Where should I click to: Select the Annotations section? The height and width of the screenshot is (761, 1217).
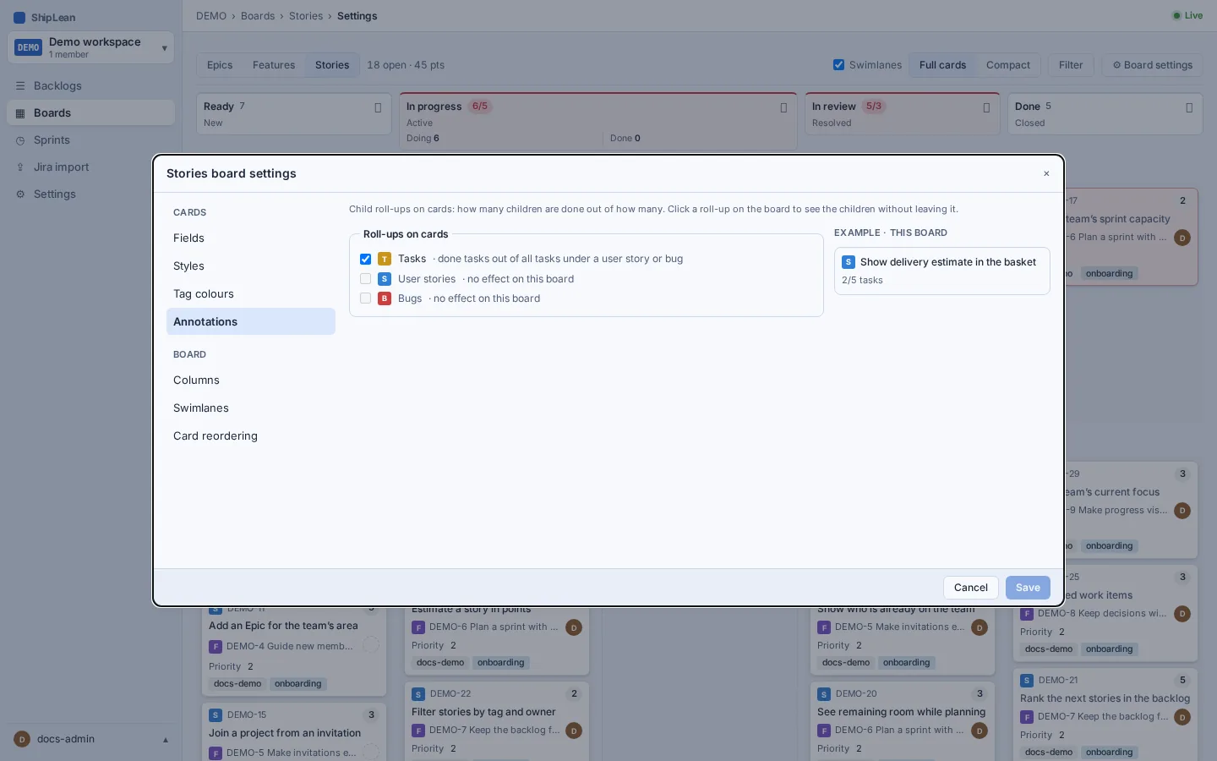coord(250,321)
